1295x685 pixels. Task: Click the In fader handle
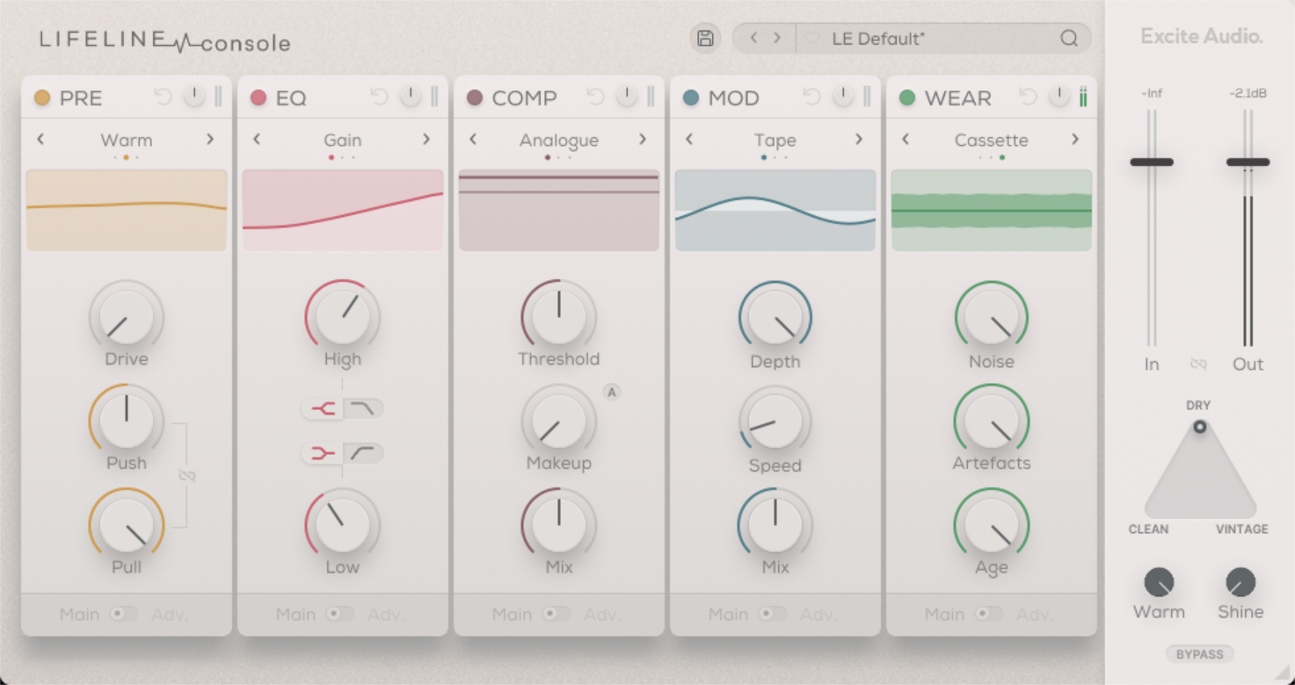1152,162
